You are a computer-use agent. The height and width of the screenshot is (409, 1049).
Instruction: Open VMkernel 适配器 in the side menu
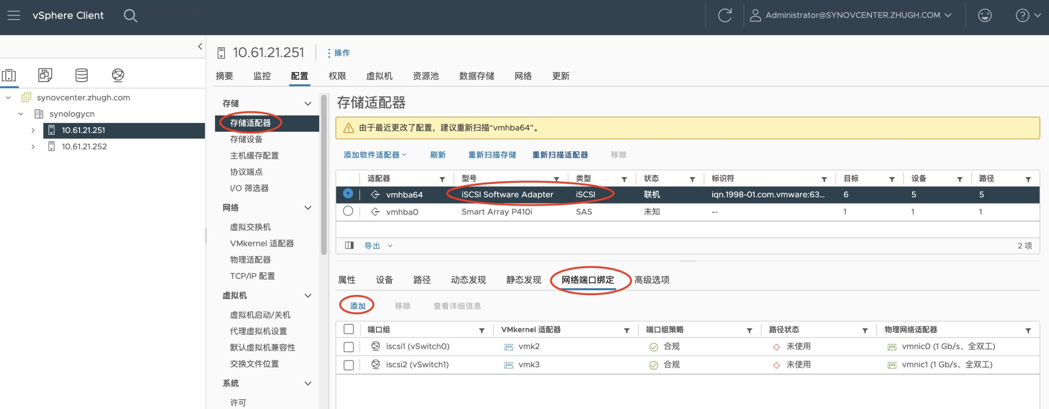coord(262,244)
